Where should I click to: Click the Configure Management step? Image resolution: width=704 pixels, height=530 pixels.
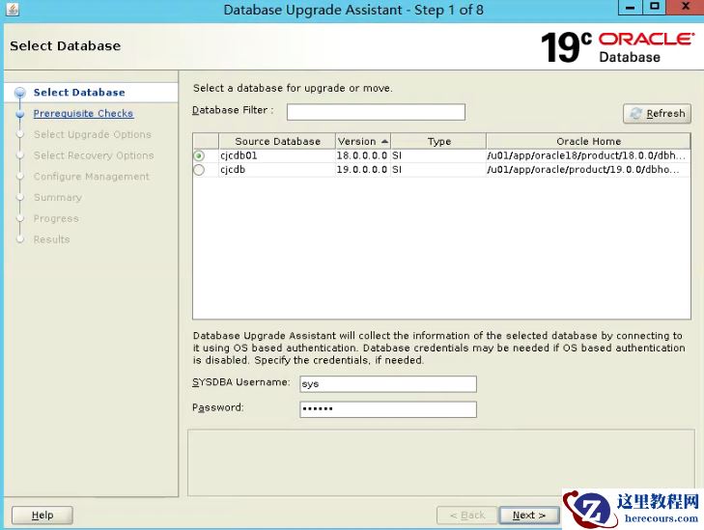[91, 177]
